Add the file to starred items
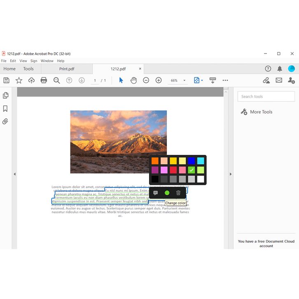The width and height of the screenshot is (299, 299). coord(19,80)
